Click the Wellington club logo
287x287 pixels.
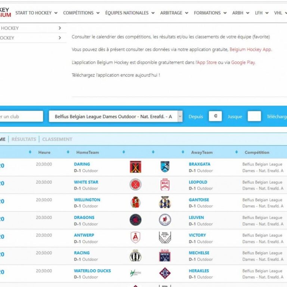[135, 202]
